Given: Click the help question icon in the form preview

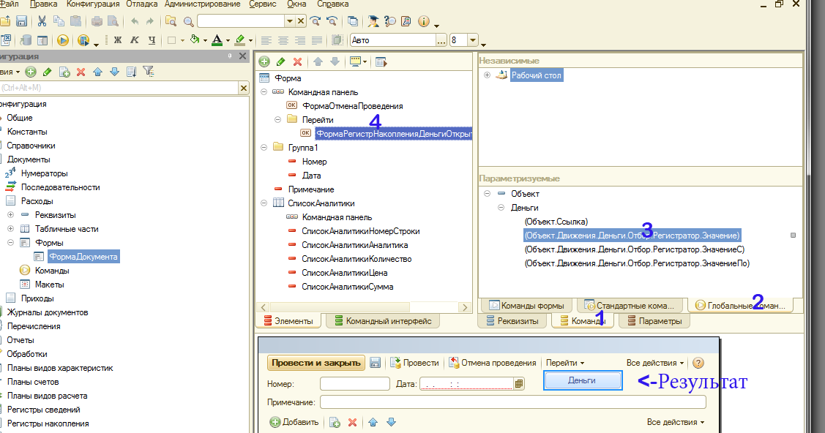Looking at the screenshot, I should coord(698,363).
